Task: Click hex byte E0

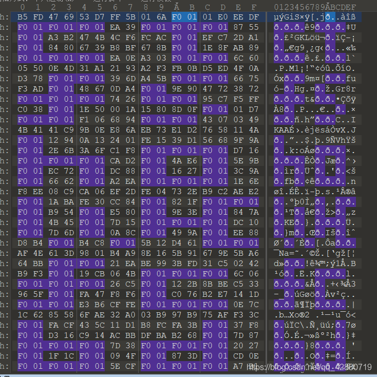Action: [223, 17]
